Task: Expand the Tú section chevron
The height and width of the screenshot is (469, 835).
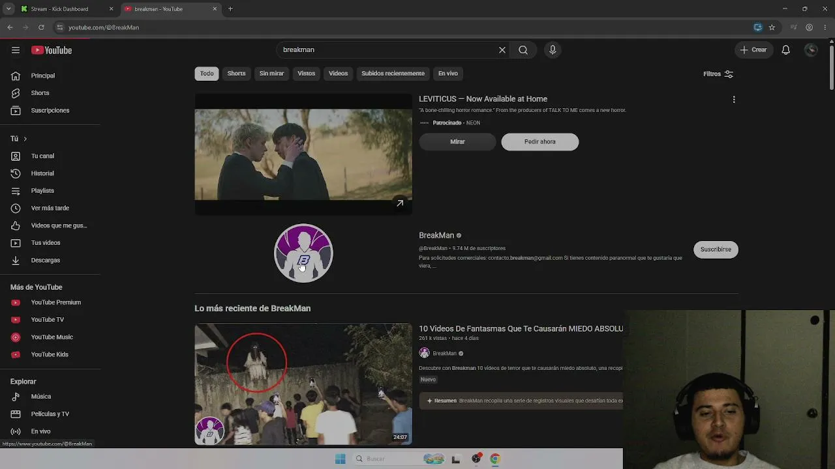Action: 25,139
